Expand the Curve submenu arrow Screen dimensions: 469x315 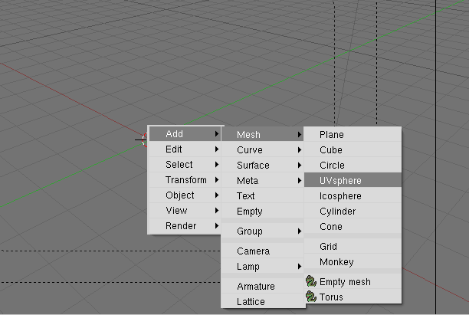pyautogui.click(x=300, y=150)
